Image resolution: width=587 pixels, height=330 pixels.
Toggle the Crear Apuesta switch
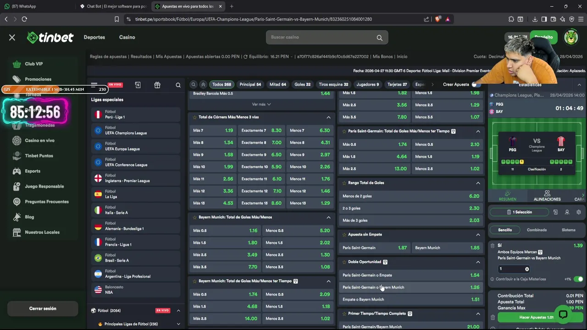[476, 84]
